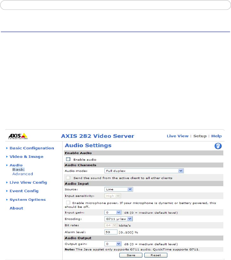Tick the Enable audio checkbox
The width and height of the screenshot is (231, 260).
tap(68, 159)
